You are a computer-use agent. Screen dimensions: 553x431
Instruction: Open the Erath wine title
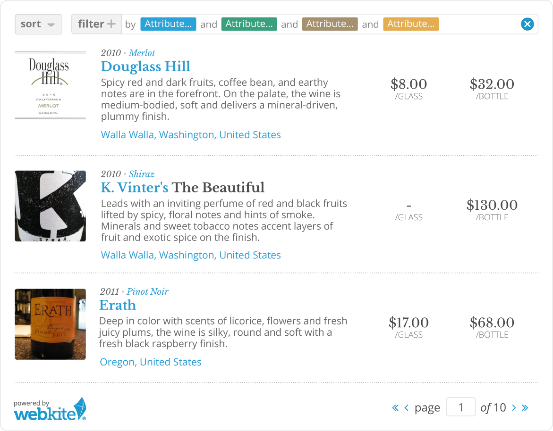coord(118,305)
